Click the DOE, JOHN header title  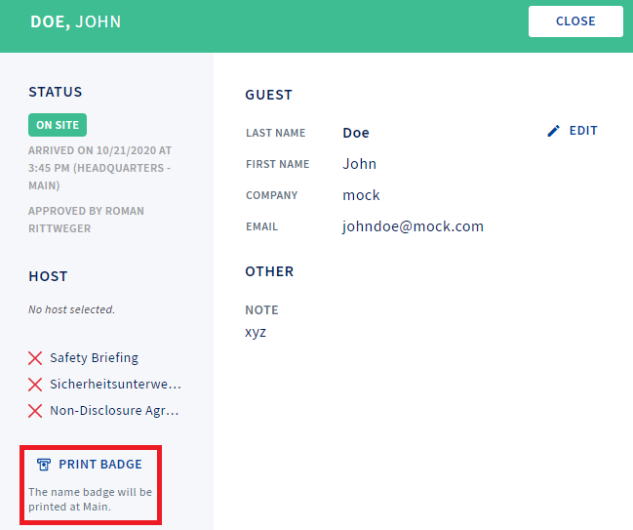click(x=76, y=21)
